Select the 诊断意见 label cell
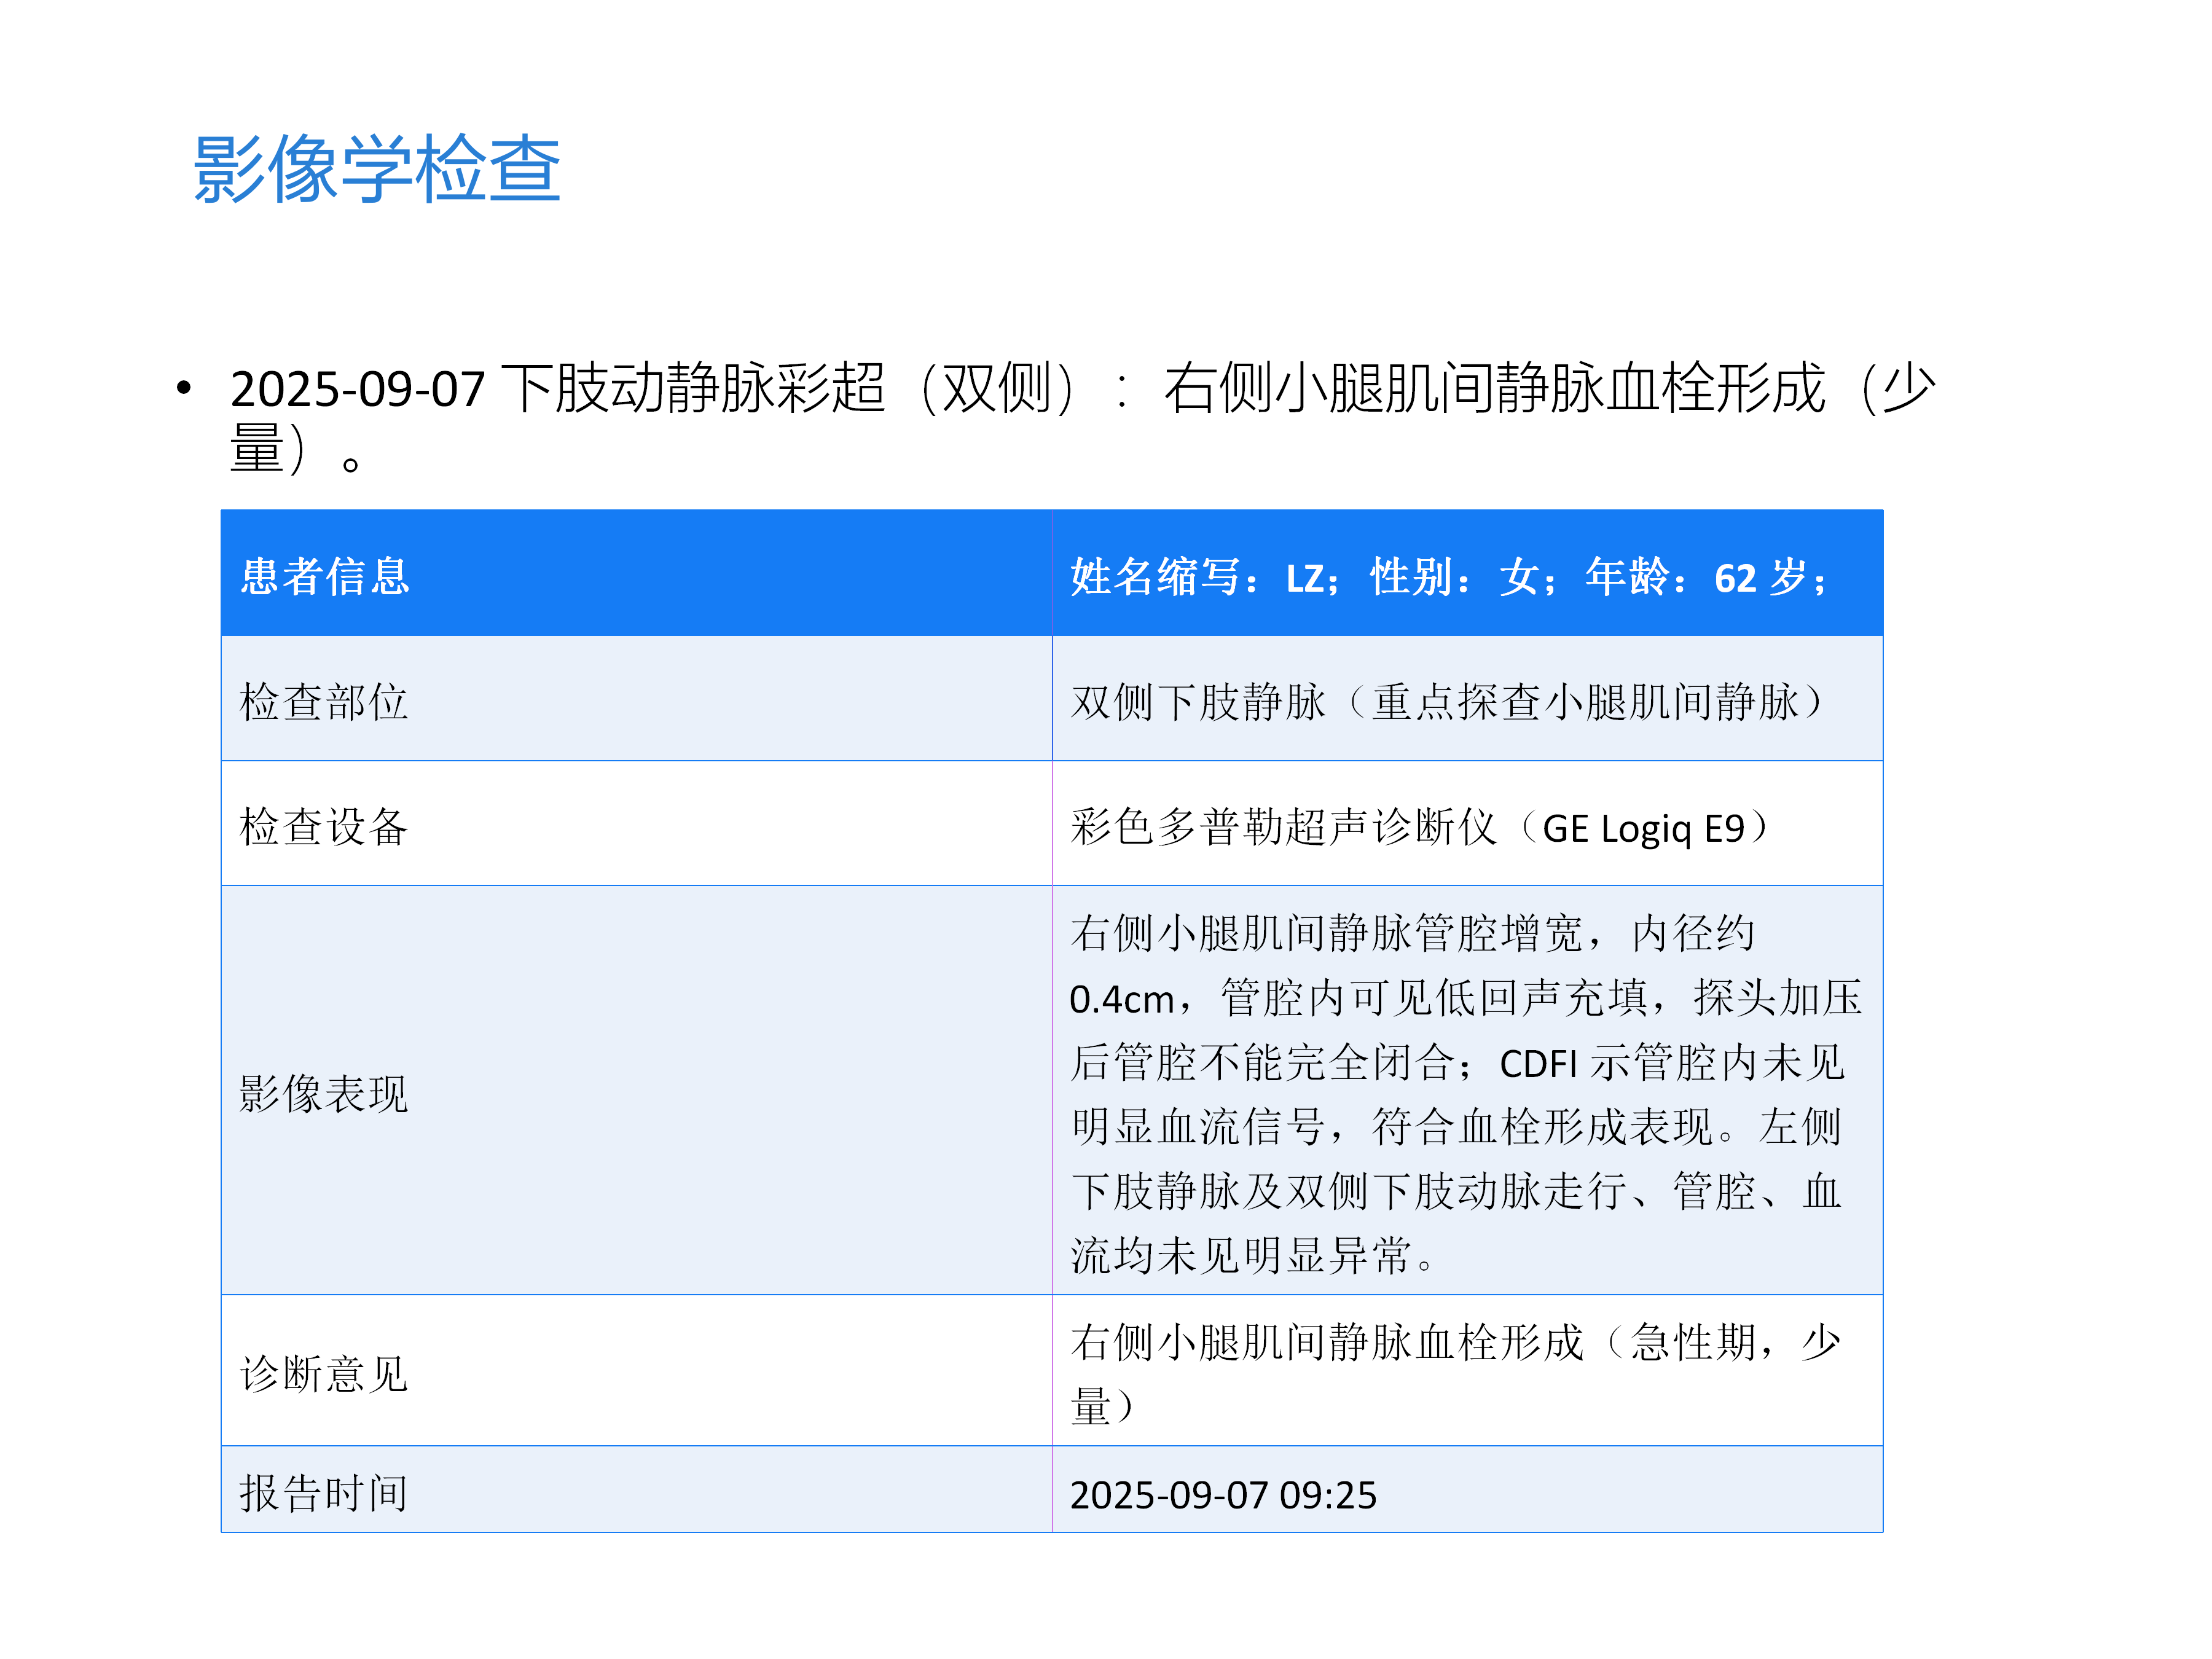2212x1659 pixels. point(324,1373)
